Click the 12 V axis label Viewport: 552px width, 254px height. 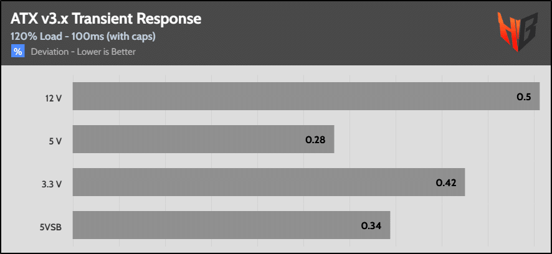tap(54, 98)
